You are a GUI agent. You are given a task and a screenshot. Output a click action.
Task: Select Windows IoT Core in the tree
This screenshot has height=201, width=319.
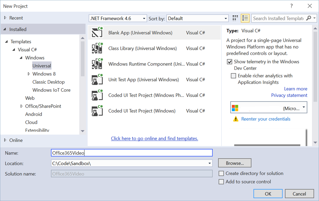pyautogui.click(x=51, y=90)
